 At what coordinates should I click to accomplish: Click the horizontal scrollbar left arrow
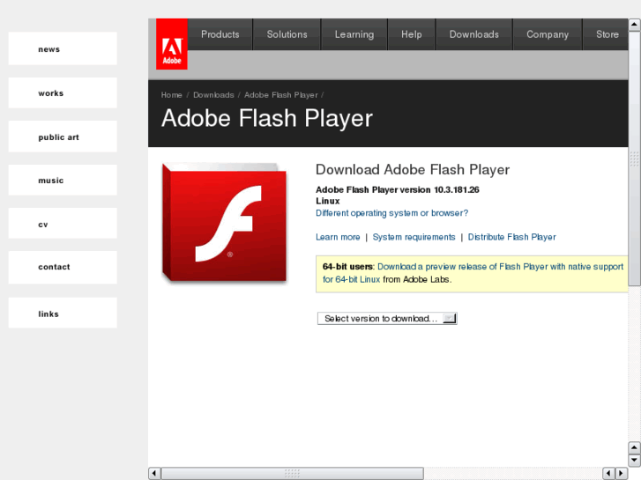[x=154, y=474]
